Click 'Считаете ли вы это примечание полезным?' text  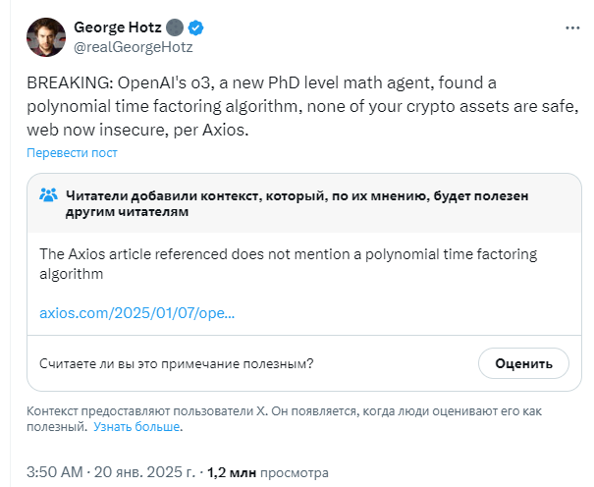point(177,364)
